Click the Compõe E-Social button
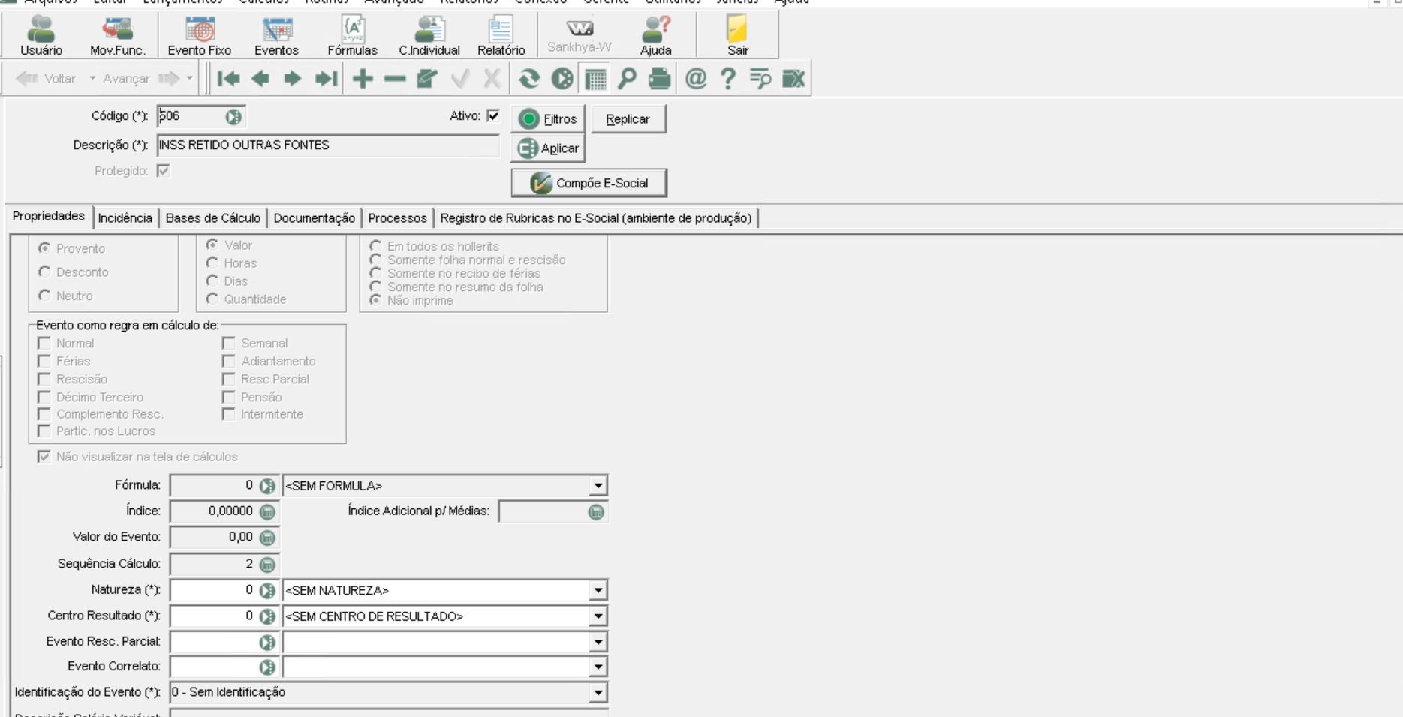The height and width of the screenshot is (717, 1403). (589, 183)
